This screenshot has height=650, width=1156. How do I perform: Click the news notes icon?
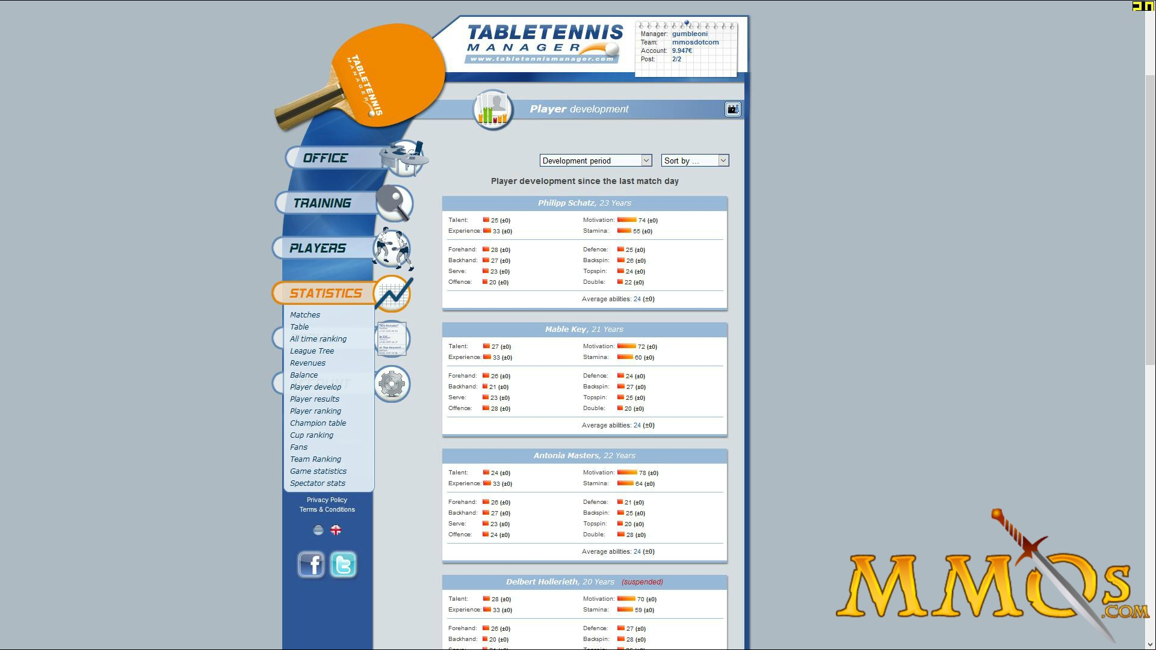[x=392, y=339]
